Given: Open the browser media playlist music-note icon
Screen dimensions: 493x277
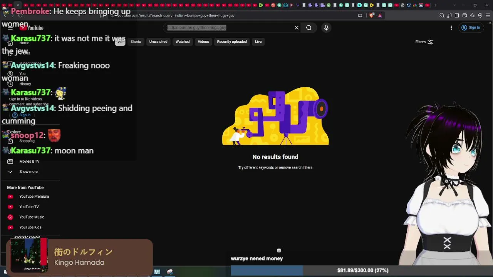Looking at the screenshot, I should point(449,15).
